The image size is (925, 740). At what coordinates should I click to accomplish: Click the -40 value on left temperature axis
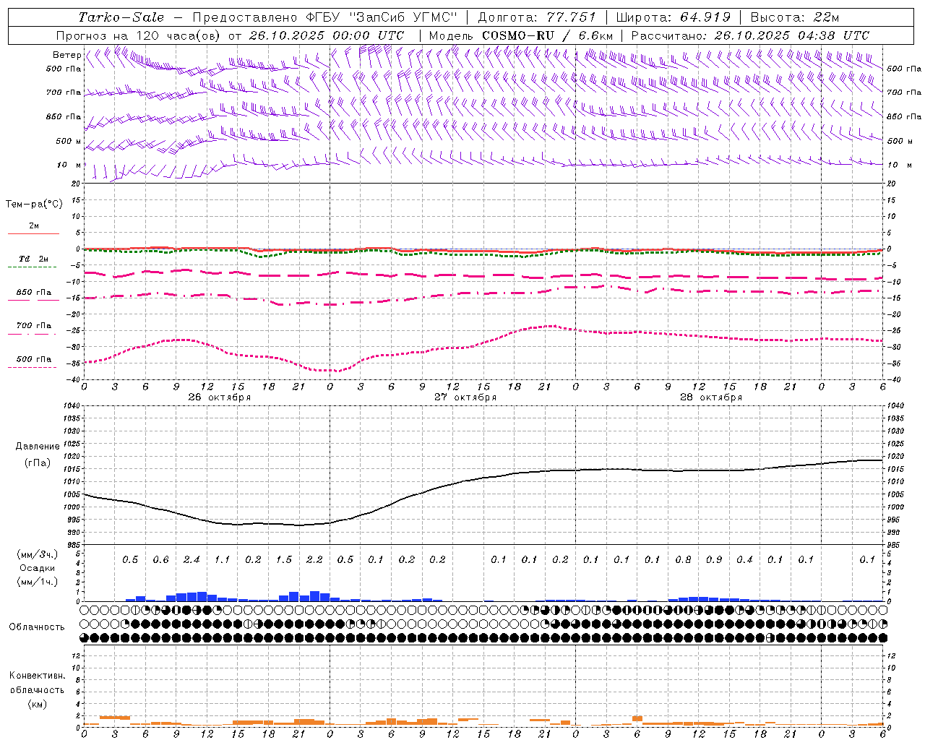[72, 380]
